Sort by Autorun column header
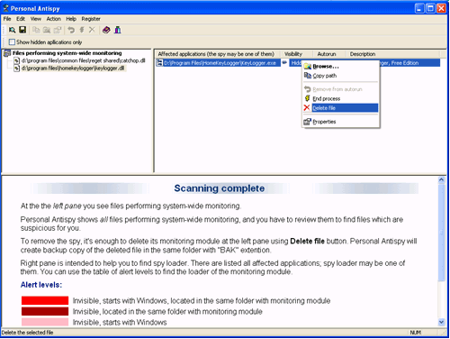The height and width of the screenshot is (339, 450). [x=329, y=54]
